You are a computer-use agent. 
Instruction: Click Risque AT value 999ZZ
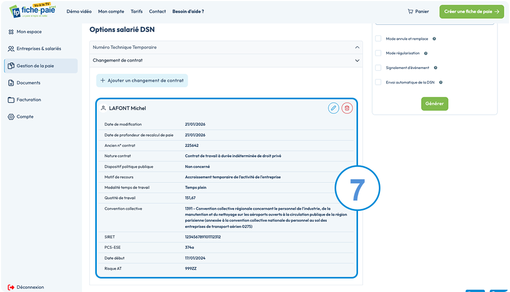[190, 268]
